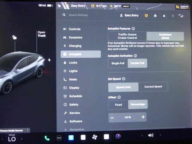This screenshot has width=192, height=144.
Task: Select Autosteer (Beta) option
Action: [165, 36]
